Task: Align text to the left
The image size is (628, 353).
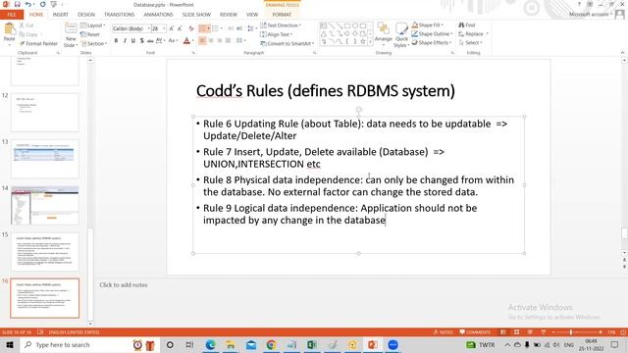Action: coord(202,40)
